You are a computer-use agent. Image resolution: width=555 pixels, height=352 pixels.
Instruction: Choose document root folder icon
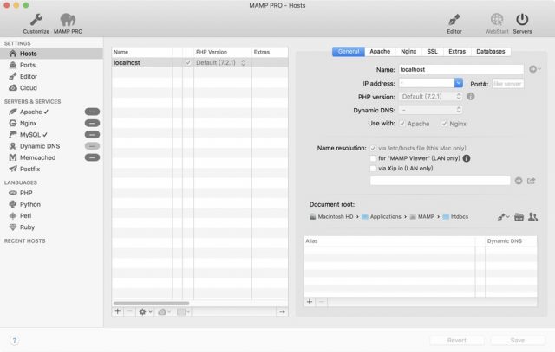[x=519, y=217]
